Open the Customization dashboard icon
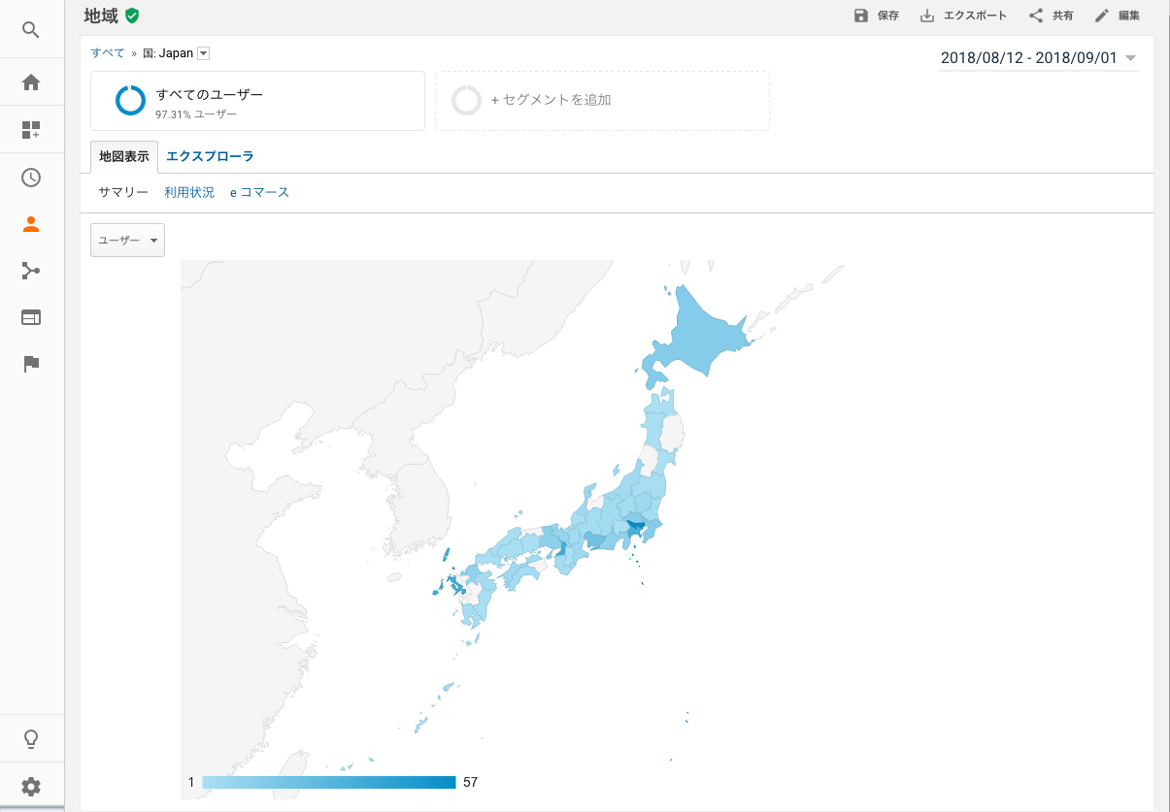This screenshot has height=812, width=1170. 31,130
